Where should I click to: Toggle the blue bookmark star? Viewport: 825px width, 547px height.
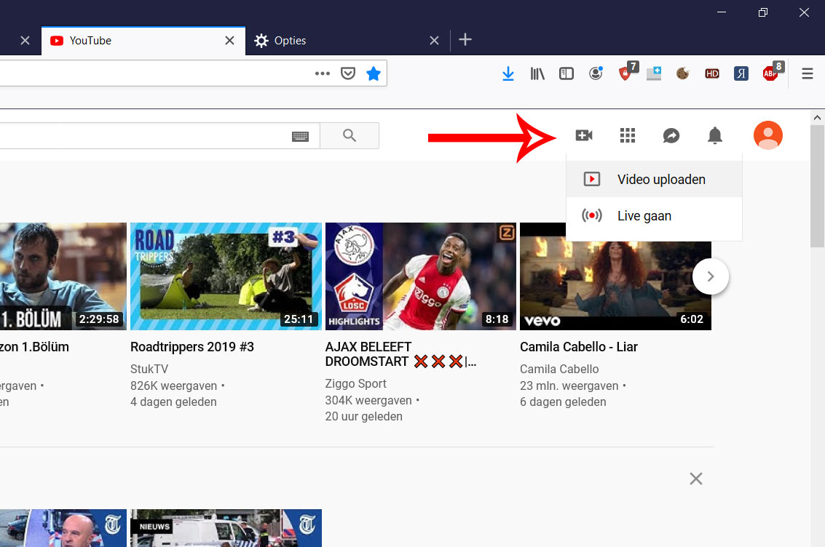click(373, 73)
